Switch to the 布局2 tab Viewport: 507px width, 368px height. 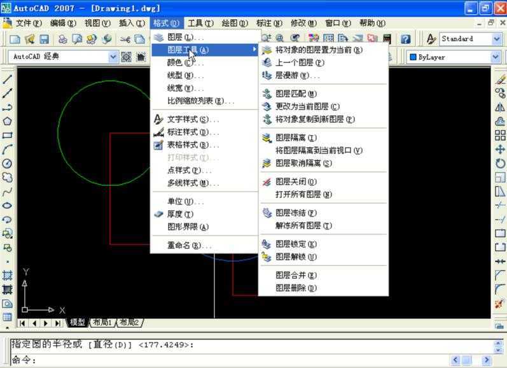pos(129,322)
